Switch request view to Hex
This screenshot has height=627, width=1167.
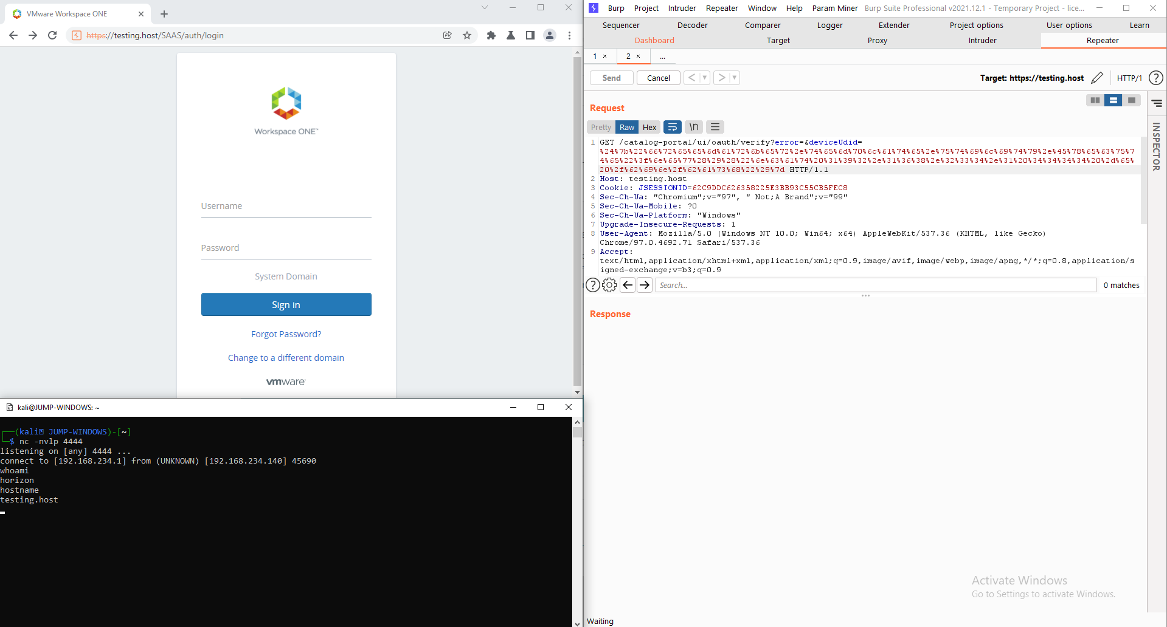coord(649,127)
